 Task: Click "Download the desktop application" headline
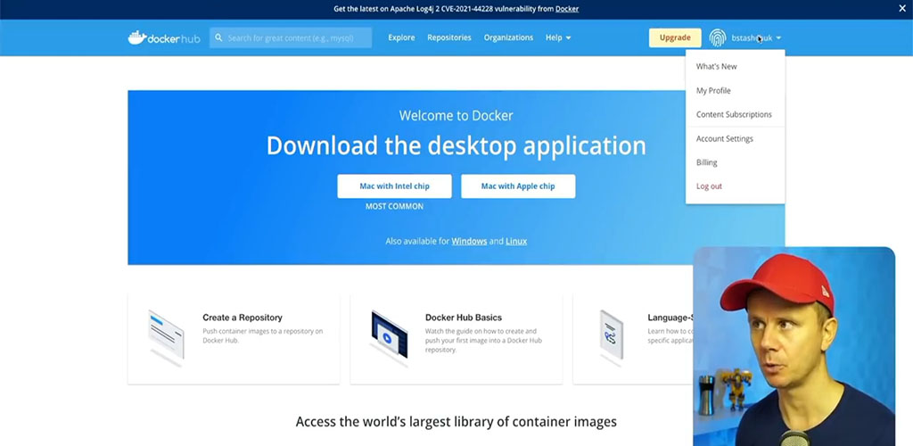pyautogui.click(x=456, y=145)
